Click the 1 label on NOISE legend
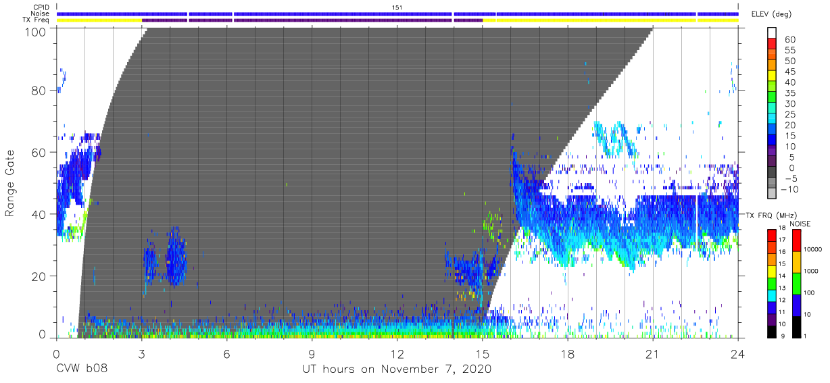The image size is (830, 383). [x=806, y=336]
